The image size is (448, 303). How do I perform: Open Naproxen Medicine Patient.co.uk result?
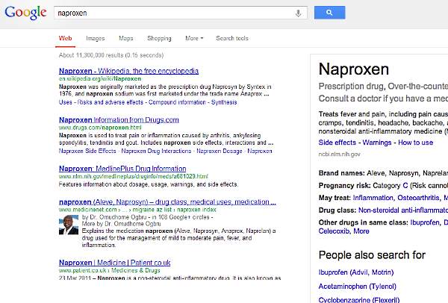tap(114, 263)
